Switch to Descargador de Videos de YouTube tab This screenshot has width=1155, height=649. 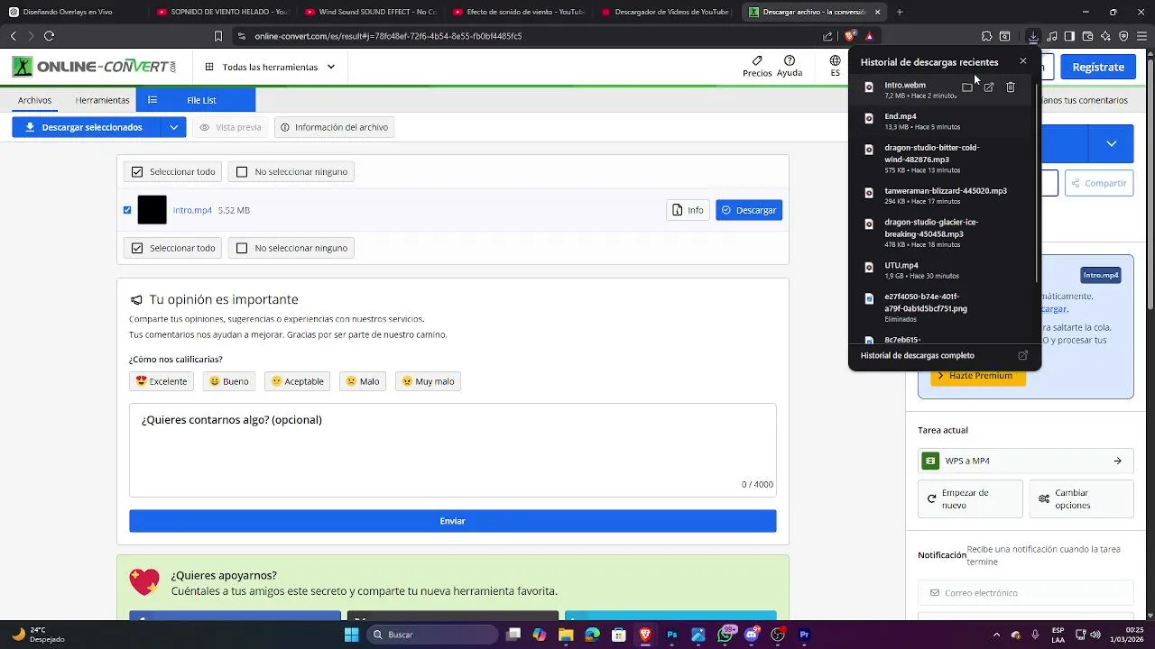pos(665,12)
